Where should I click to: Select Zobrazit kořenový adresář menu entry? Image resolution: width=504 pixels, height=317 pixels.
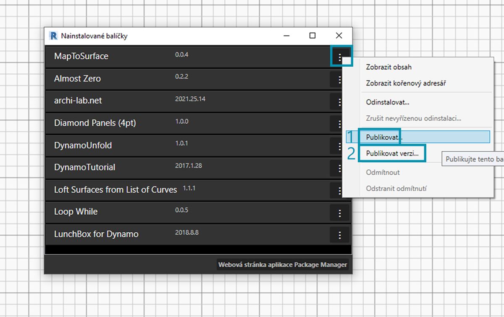pos(406,83)
